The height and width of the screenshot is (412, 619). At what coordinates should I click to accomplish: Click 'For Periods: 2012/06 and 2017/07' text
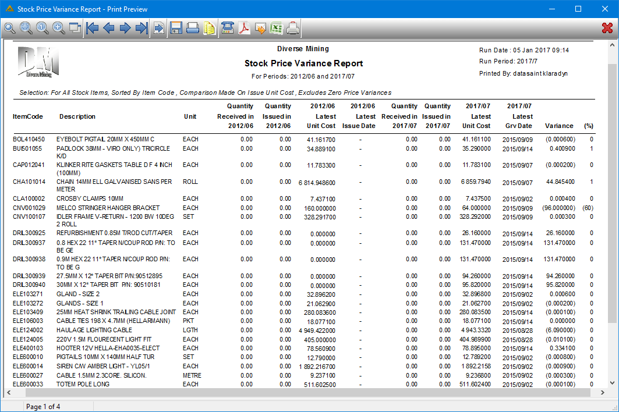tap(303, 76)
